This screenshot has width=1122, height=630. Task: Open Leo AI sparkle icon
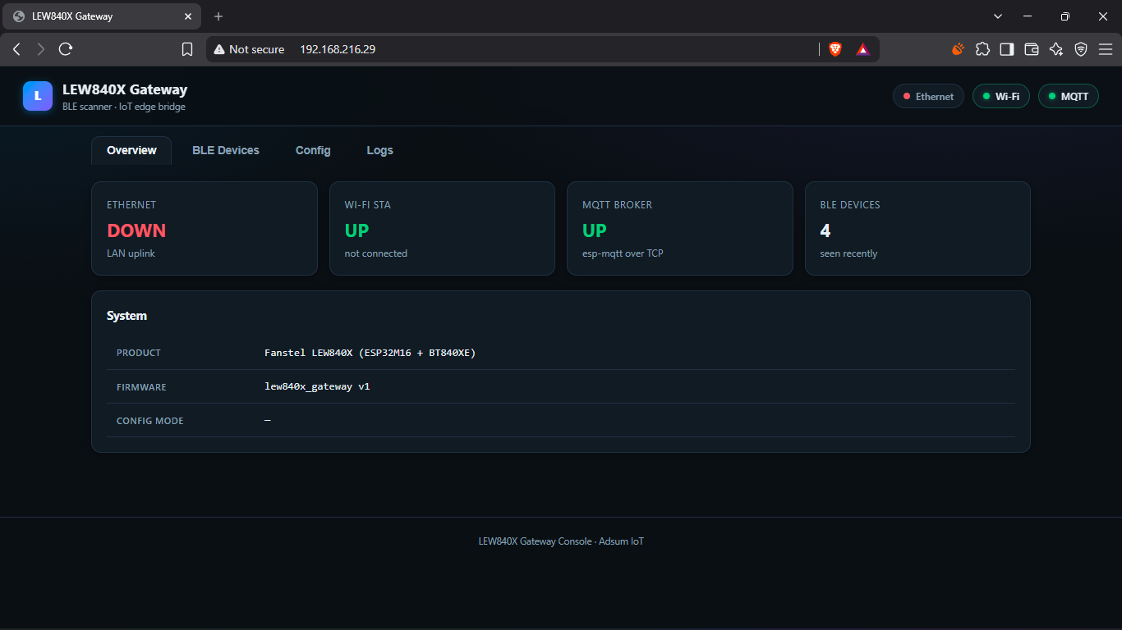[1056, 49]
